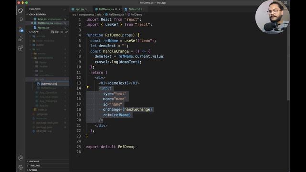Open the Extensions view
306x172 pixels.
pos(21,48)
